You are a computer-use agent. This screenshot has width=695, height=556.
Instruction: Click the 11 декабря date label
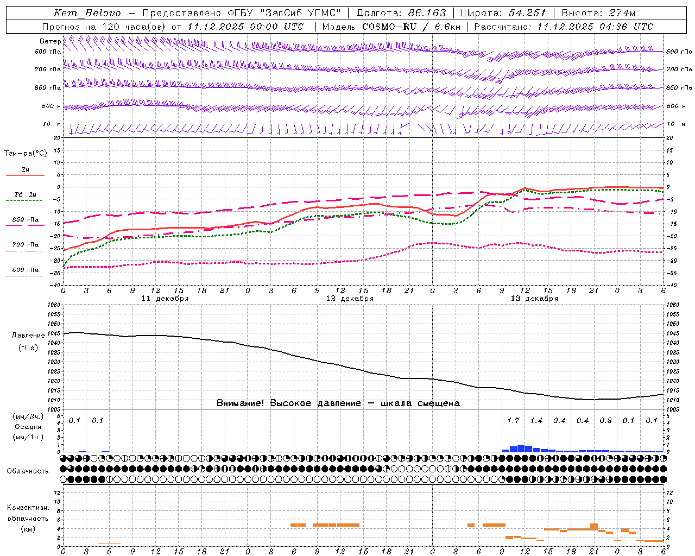point(165,299)
